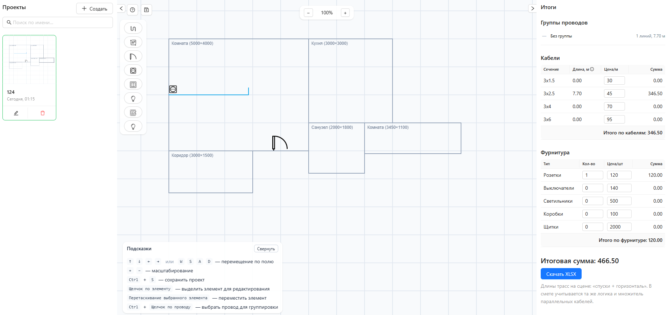Collapse the Итоги panel
669x315 pixels.
coord(532,8)
